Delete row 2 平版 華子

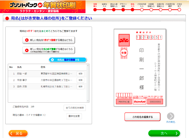click(81, 80)
